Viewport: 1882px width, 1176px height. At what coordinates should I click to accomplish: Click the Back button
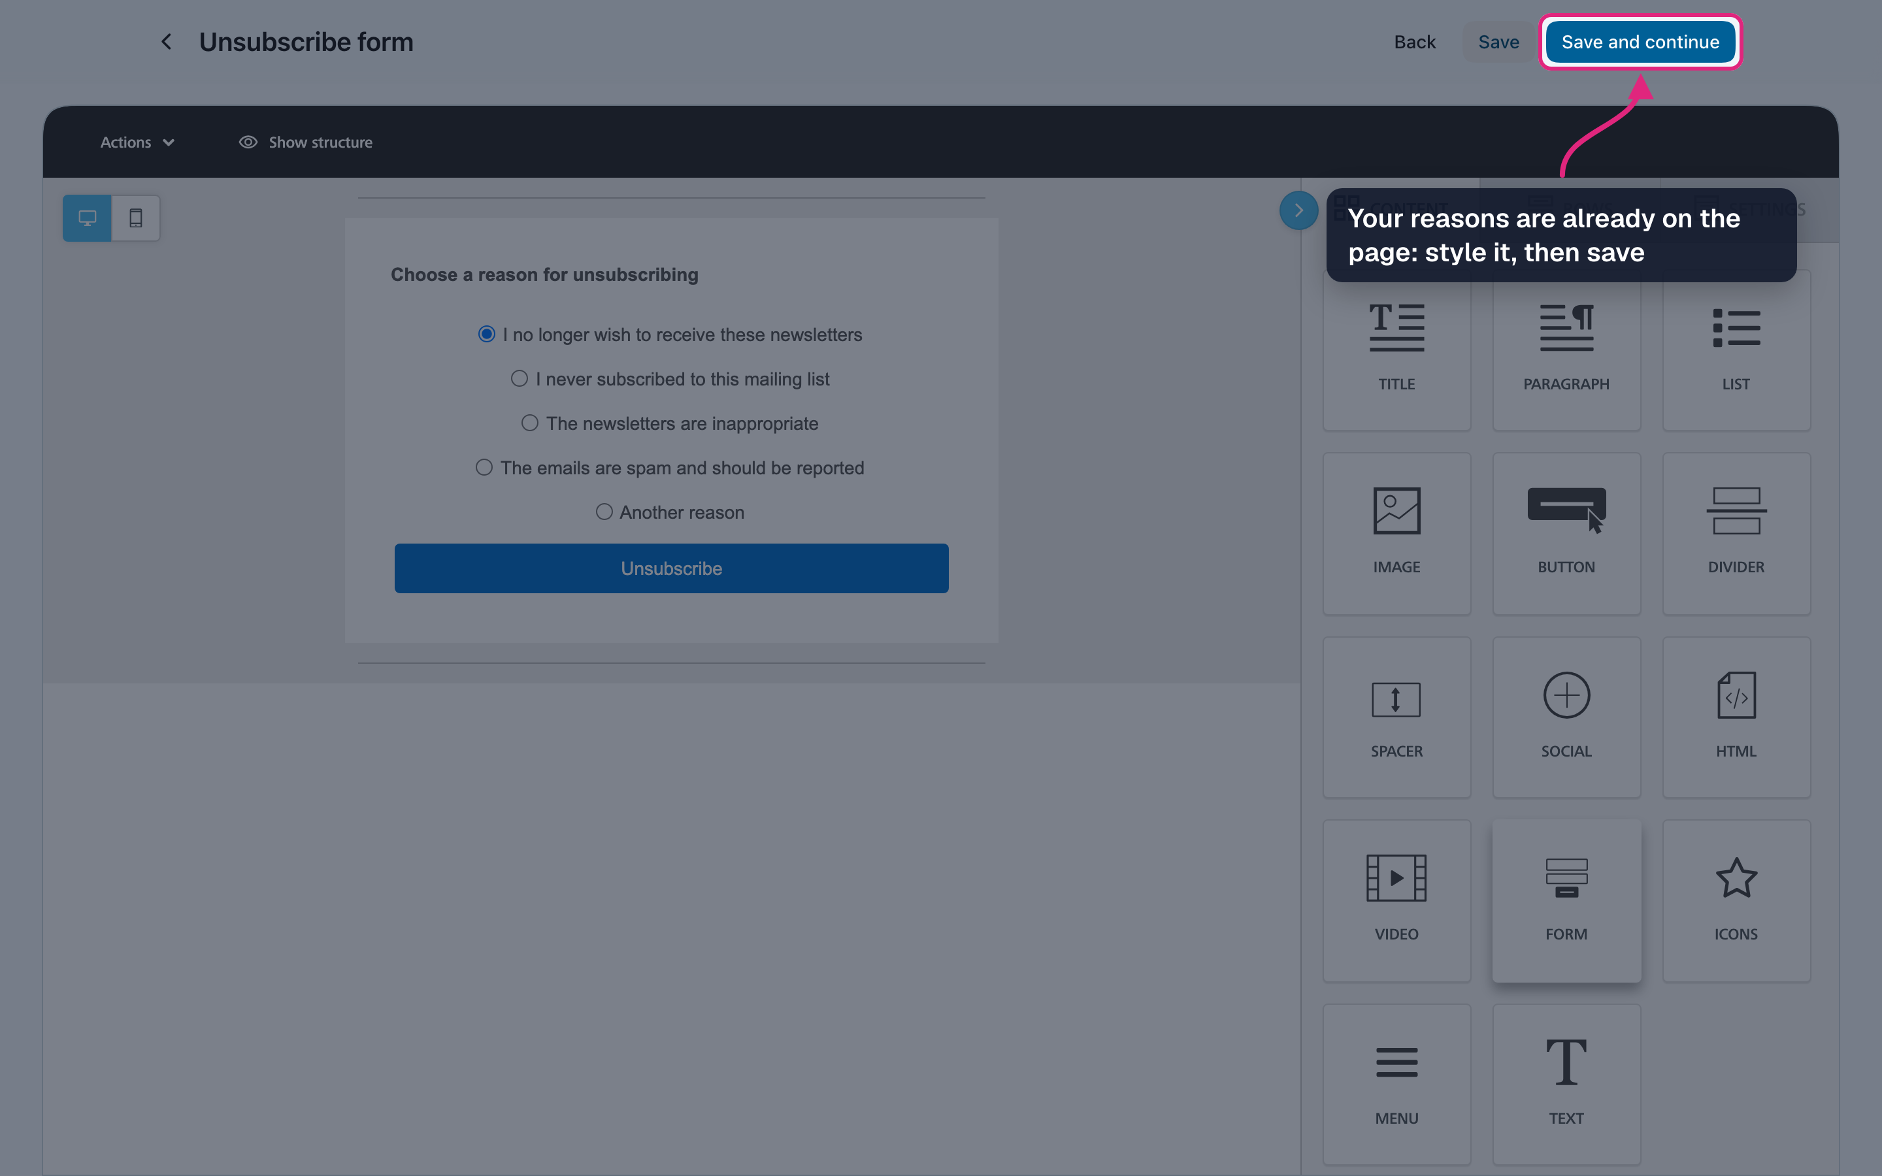coord(1414,42)
